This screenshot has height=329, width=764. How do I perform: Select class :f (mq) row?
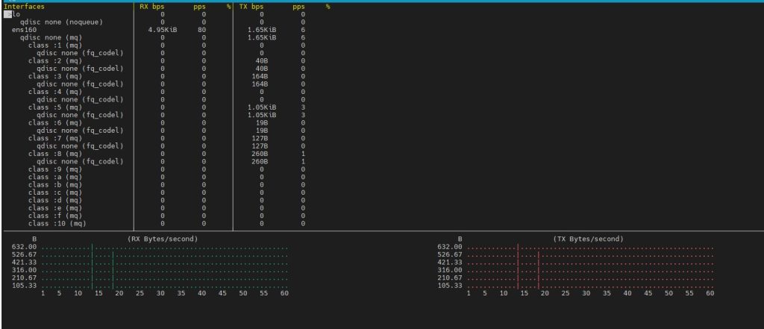[55, 216]
